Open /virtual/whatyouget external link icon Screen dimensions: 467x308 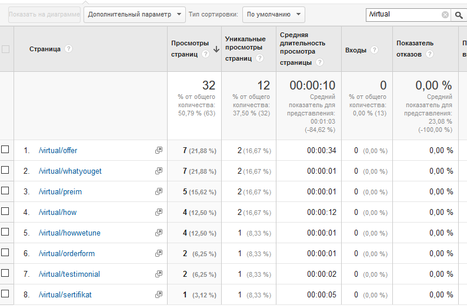coord(158,171)
